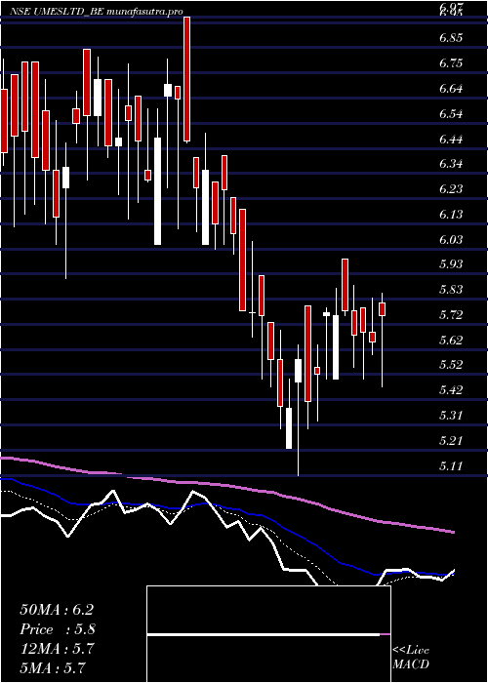
Task: Click the 5.72 price axis label
Action: 451,314
